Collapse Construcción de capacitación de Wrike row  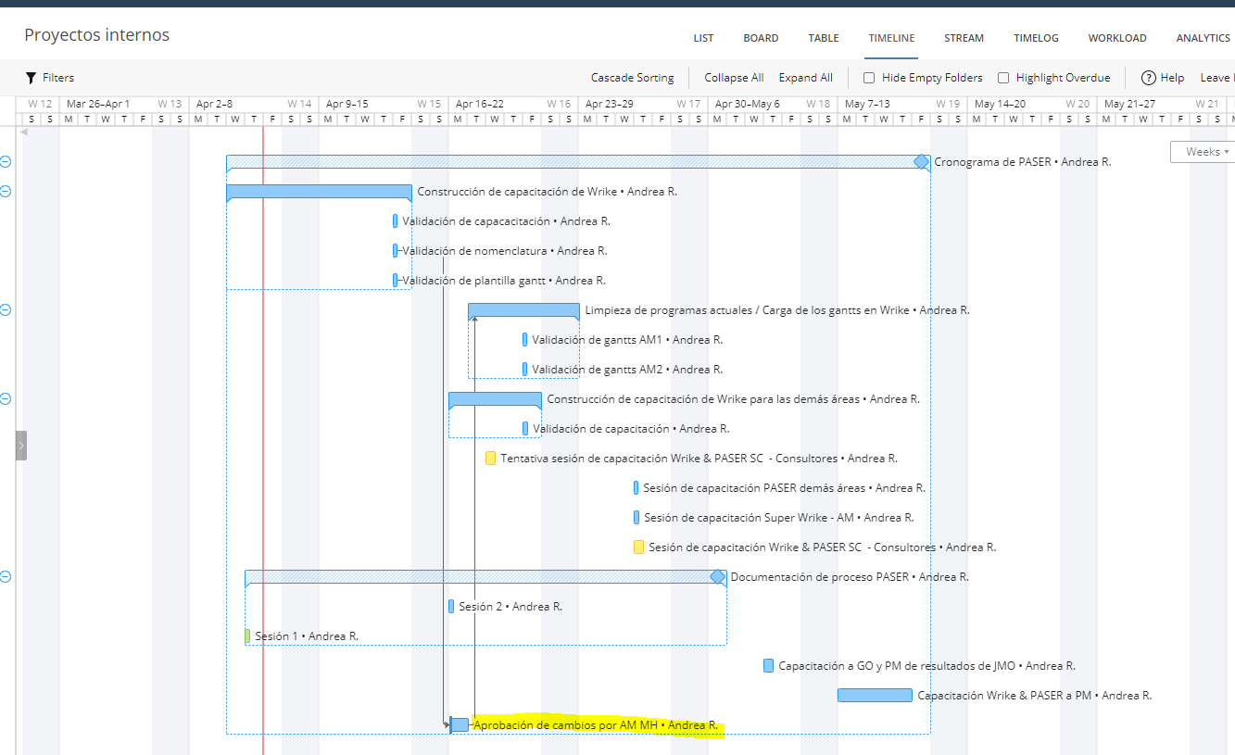pyautogui.click(x=6, y=192)
